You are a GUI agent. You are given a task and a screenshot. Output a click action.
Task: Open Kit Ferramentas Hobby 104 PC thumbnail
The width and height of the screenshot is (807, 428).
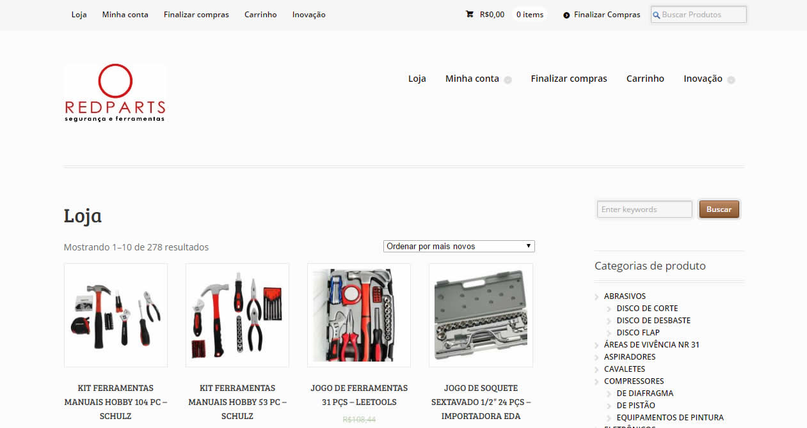click(x=116, y=316)
